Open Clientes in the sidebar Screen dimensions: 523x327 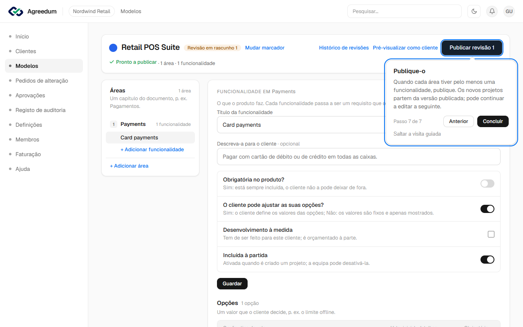[x=44, y=51]
